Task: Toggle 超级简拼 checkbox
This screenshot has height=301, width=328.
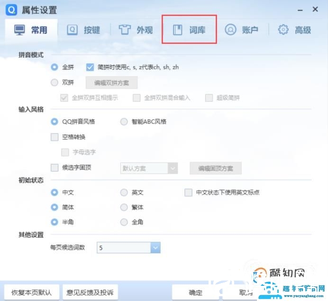Action: pos(209,98)
